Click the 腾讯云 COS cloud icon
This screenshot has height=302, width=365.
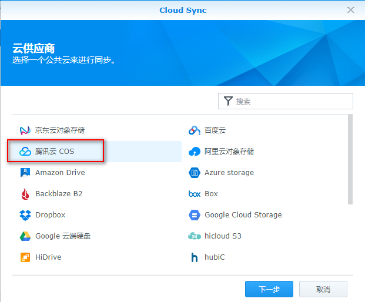click(x=25, y=152)
